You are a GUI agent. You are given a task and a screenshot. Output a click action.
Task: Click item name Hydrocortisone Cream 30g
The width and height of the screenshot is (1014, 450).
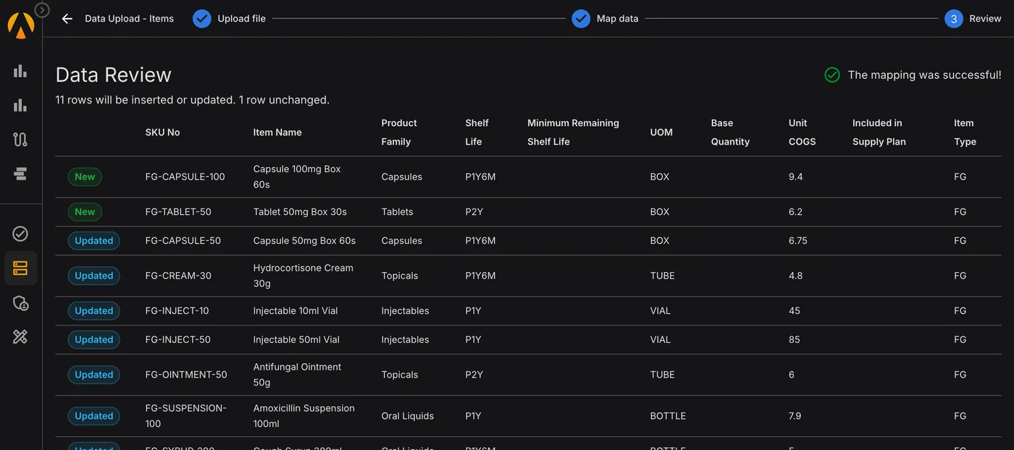click(x=303, y=276)
